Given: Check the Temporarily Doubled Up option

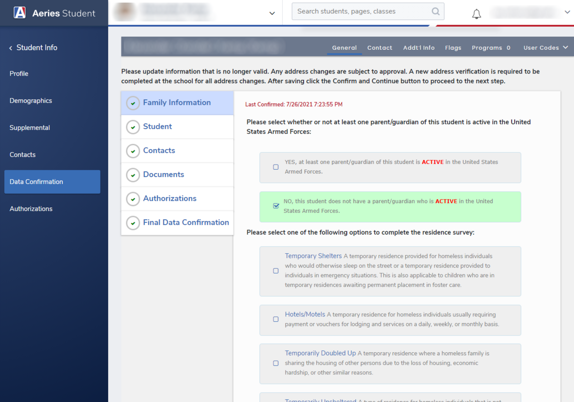Looking at the screenshot, I should (x=276, y=363).
